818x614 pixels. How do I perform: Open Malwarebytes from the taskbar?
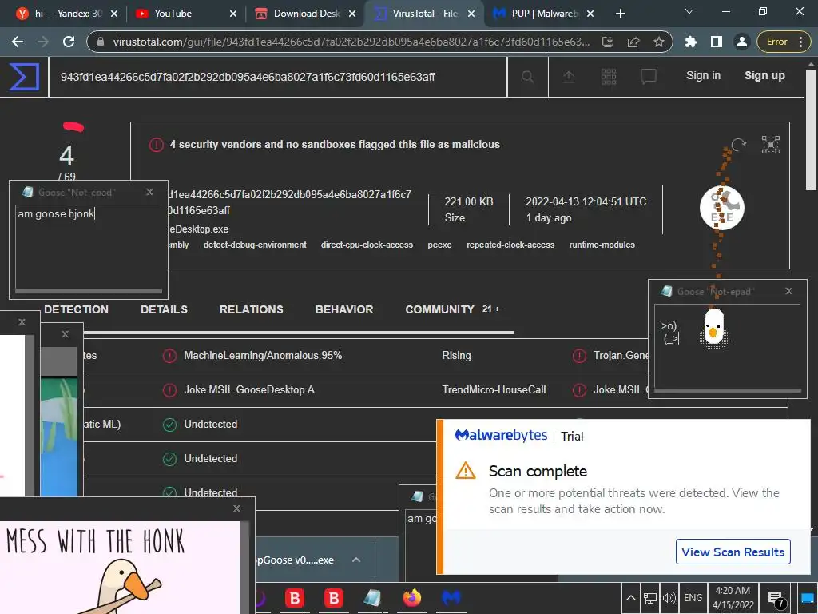[451, 598]
